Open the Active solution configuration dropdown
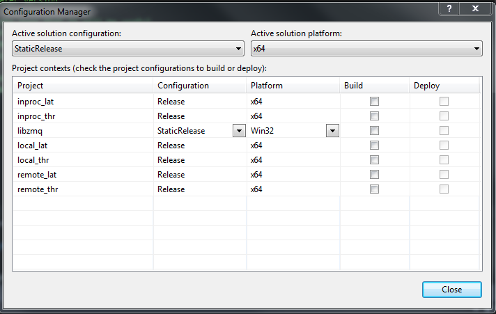 point(238,49)
